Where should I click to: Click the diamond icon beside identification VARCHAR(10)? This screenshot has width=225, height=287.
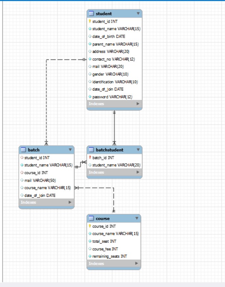pos(90,82)
